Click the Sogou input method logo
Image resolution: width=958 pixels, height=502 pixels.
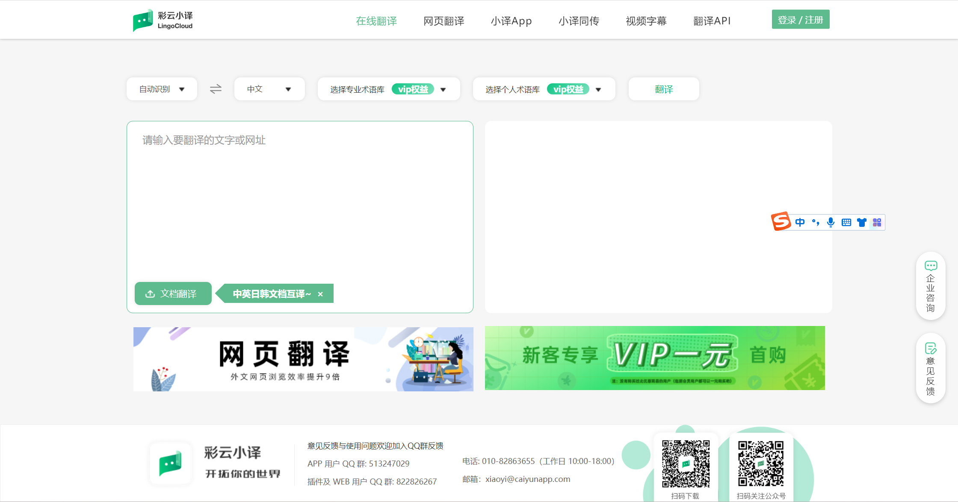[781, 222]
